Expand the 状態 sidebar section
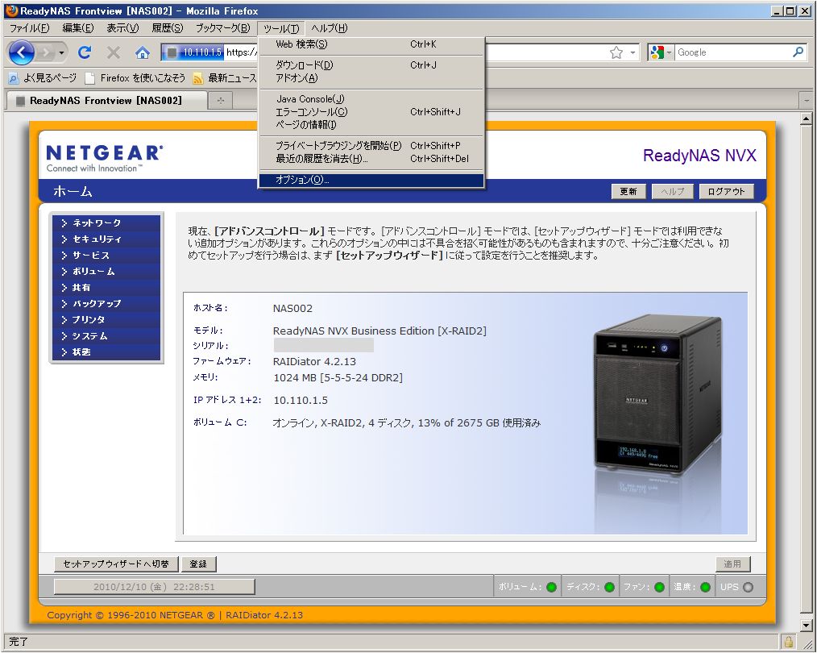This screenshot has height=653, width=817. pos(106,352)
